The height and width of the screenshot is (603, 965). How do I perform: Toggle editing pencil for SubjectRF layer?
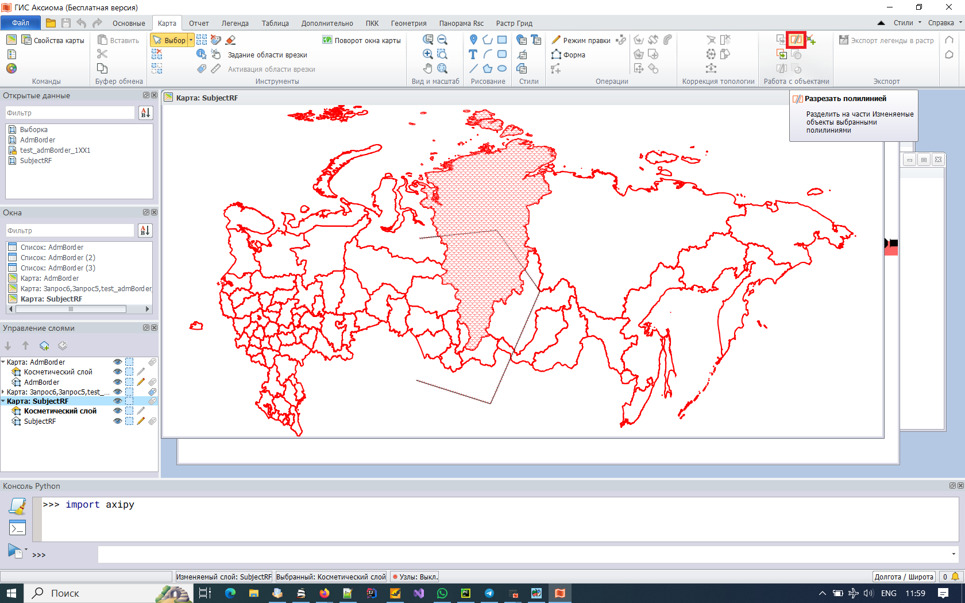click(x=141, y=422)
